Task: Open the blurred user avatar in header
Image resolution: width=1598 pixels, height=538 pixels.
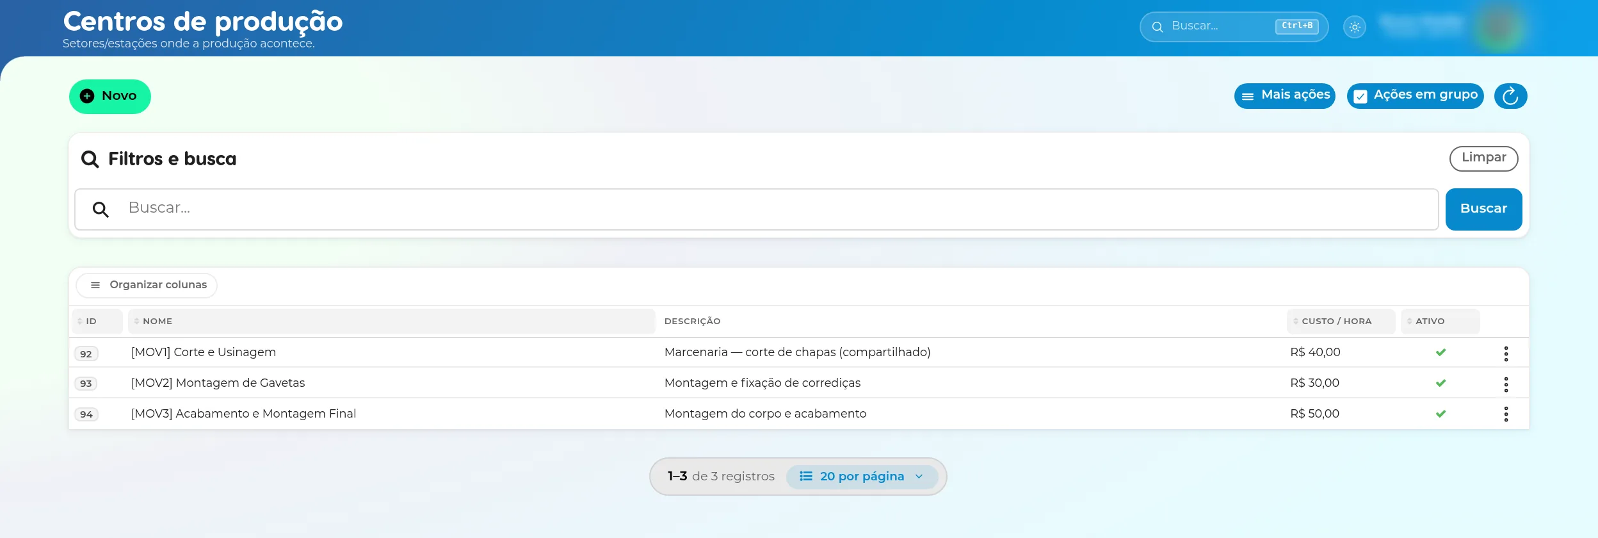Action: (x=1499, y=27)
